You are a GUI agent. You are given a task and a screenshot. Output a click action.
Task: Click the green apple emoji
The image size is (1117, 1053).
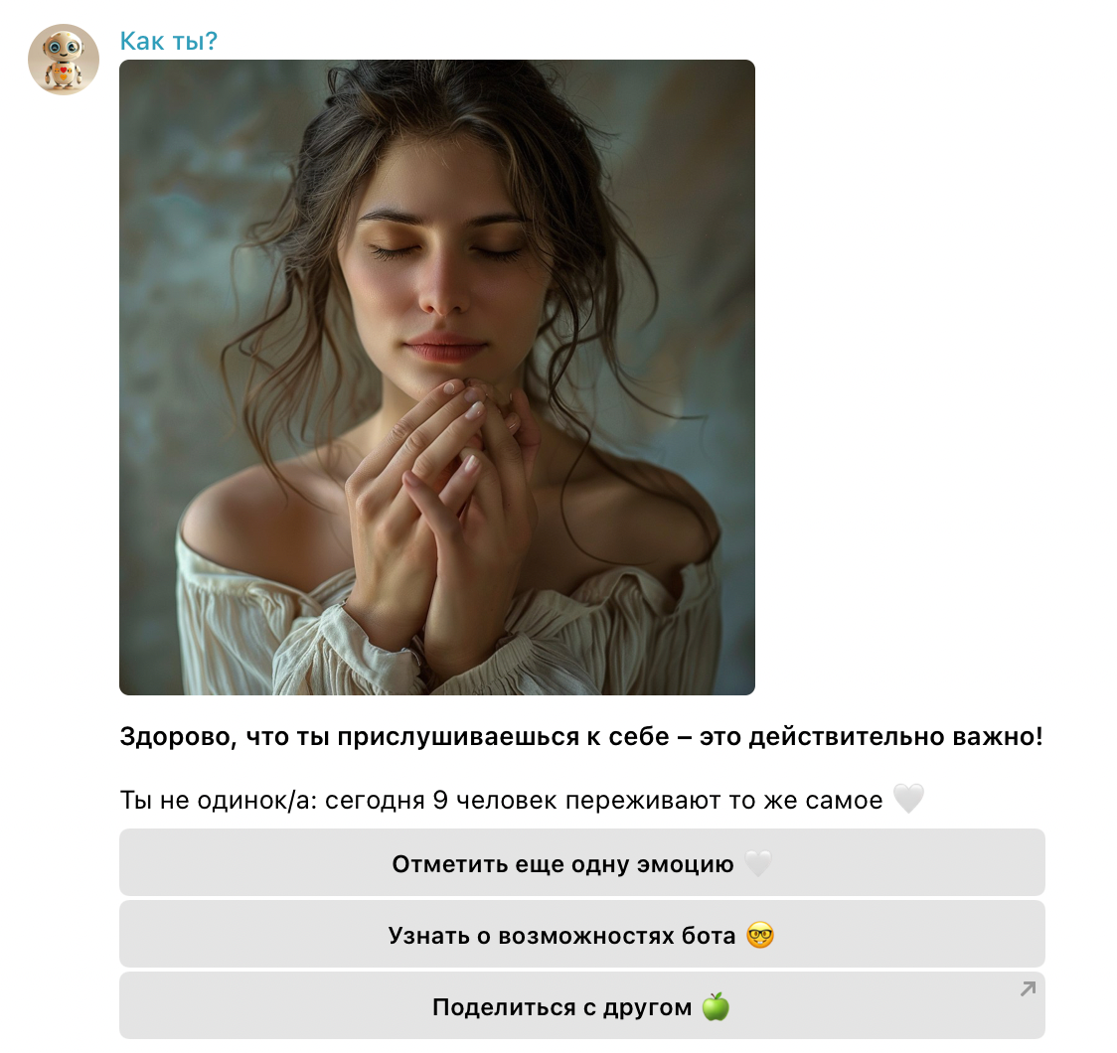coord(716,1006)
